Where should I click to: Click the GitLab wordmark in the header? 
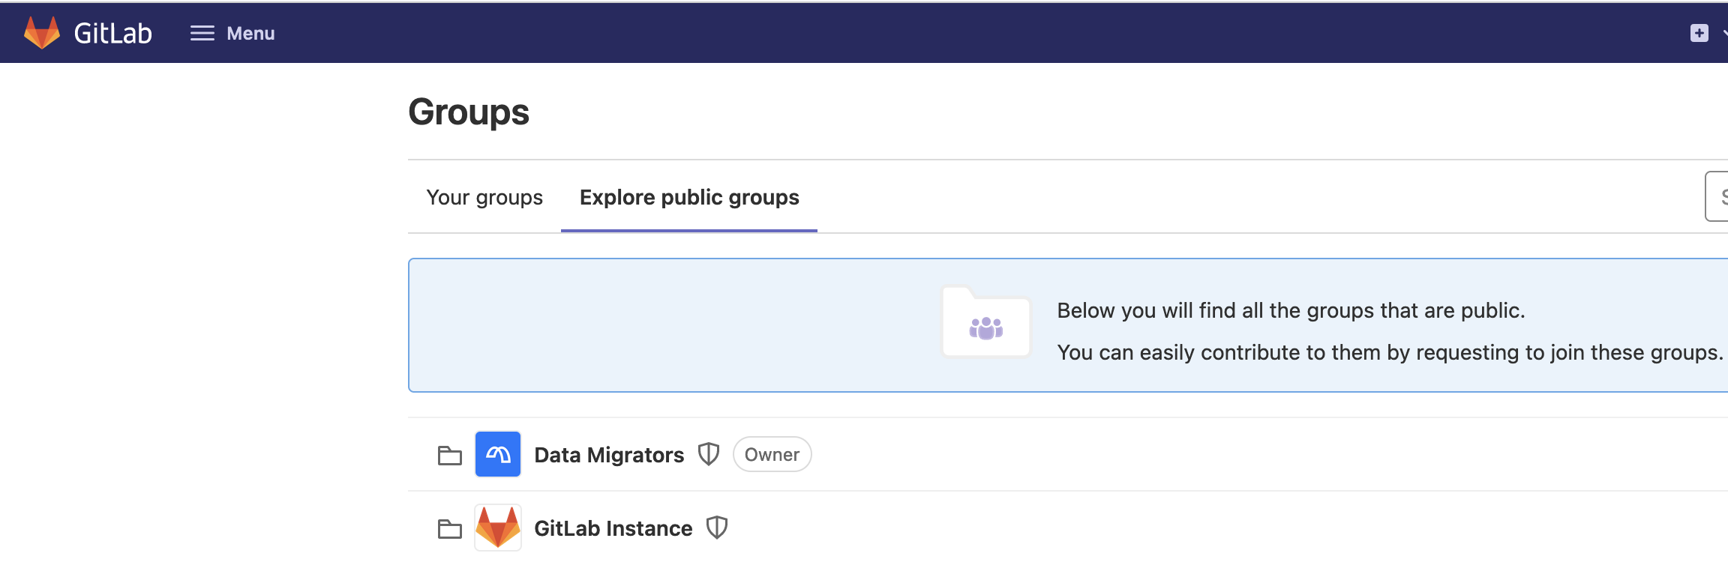click(x=112, y=33)
